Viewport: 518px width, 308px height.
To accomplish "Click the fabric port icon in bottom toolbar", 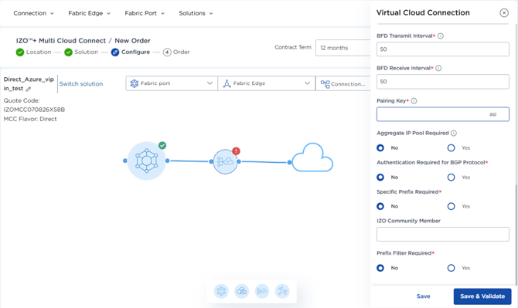I will tap(221, 291).
